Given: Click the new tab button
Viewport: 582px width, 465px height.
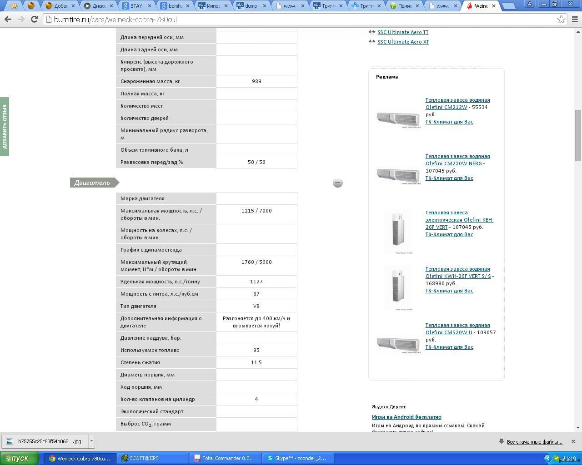Looking at the screenshot, I should click(x=508, y=6).
